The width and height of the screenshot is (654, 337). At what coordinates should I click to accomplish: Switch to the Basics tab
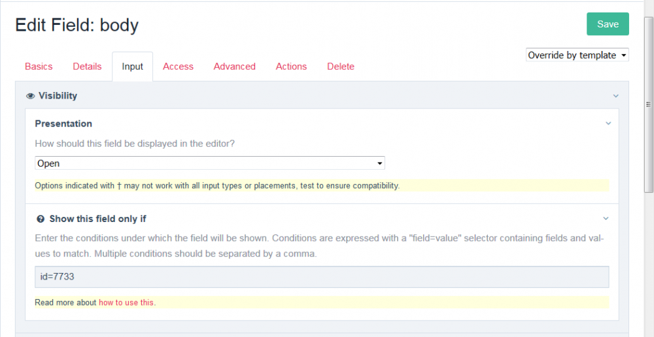click(39, 67)
